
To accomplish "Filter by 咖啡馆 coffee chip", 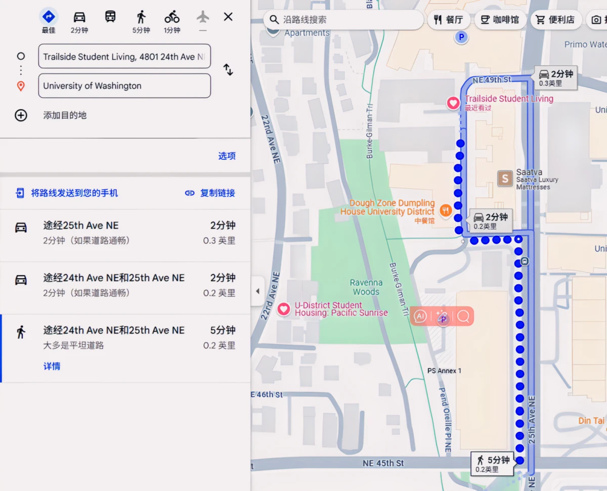I will click(x=500, y=20).
